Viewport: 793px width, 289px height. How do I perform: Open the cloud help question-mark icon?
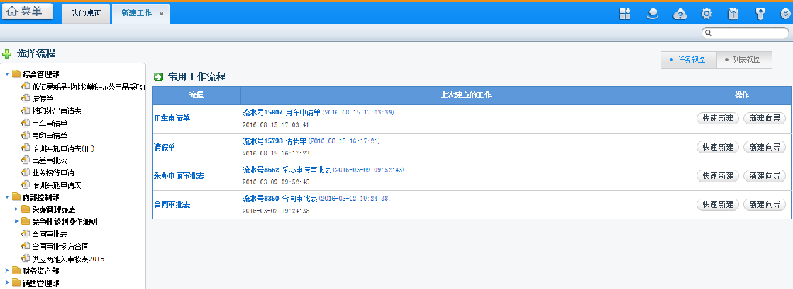(680, 14)
